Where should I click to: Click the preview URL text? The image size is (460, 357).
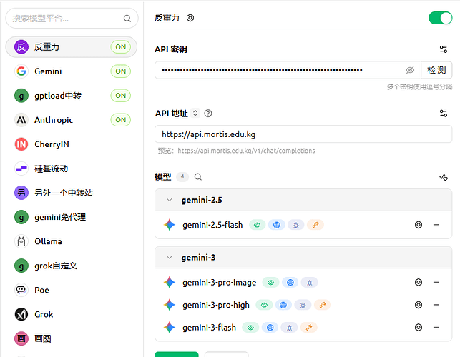[x=246, y=151]
